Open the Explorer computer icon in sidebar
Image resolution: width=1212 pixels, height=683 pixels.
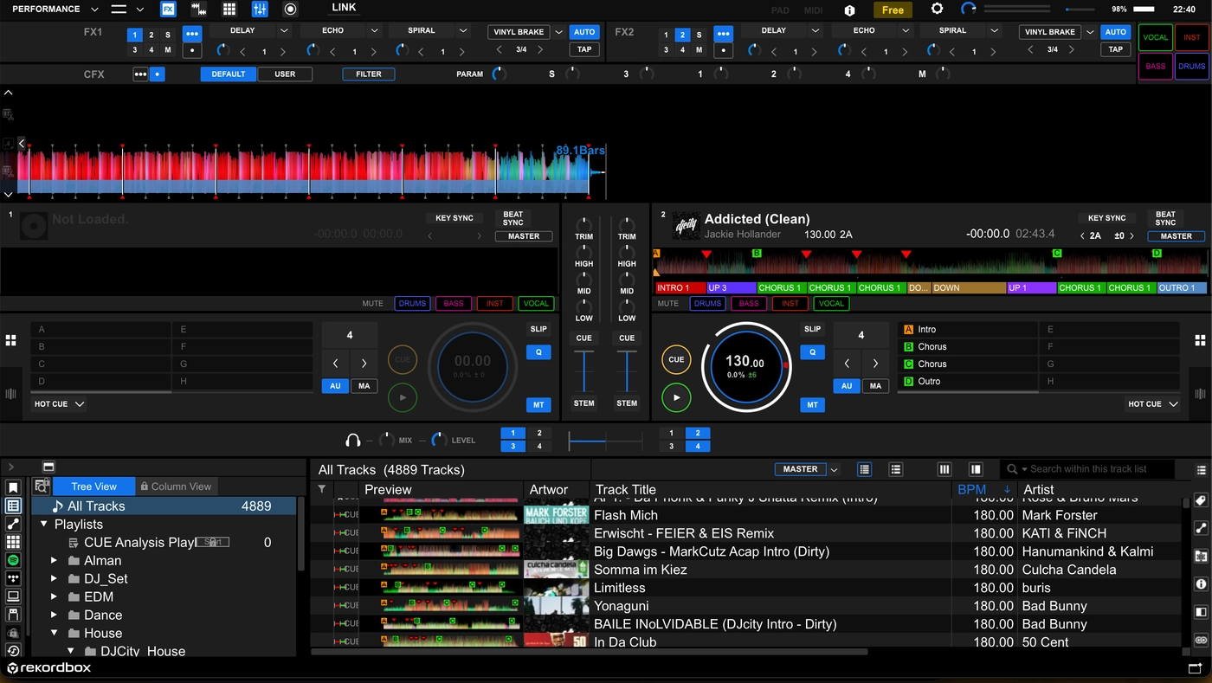point(13,596)
